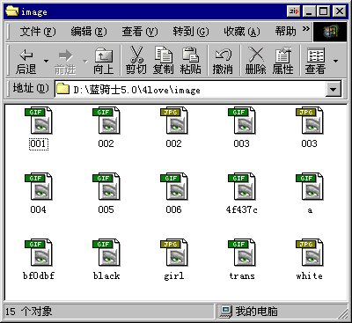This screenshot has width=352, height=323.
Task: Select the 002 JPG file icon
Action: tap(174, 121)
